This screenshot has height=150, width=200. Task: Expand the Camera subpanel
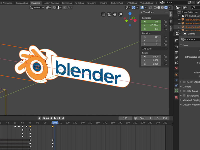[181, 86]
